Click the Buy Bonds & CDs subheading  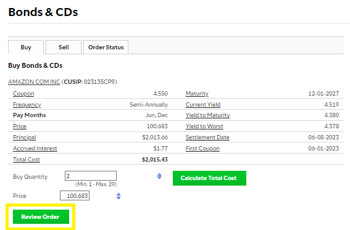35,65
